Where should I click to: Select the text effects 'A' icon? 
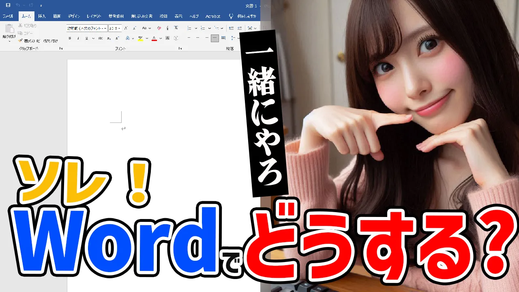point(127,38)
